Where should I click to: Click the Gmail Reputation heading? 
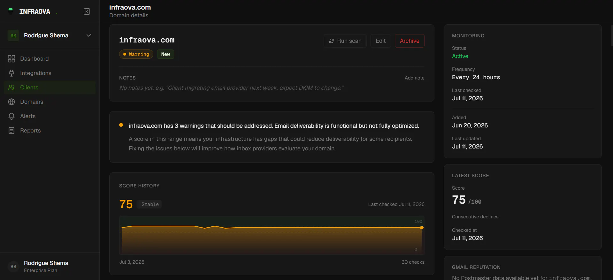[x=476, y=267]
